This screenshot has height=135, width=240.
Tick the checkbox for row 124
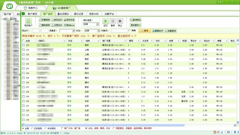(24, 73)
